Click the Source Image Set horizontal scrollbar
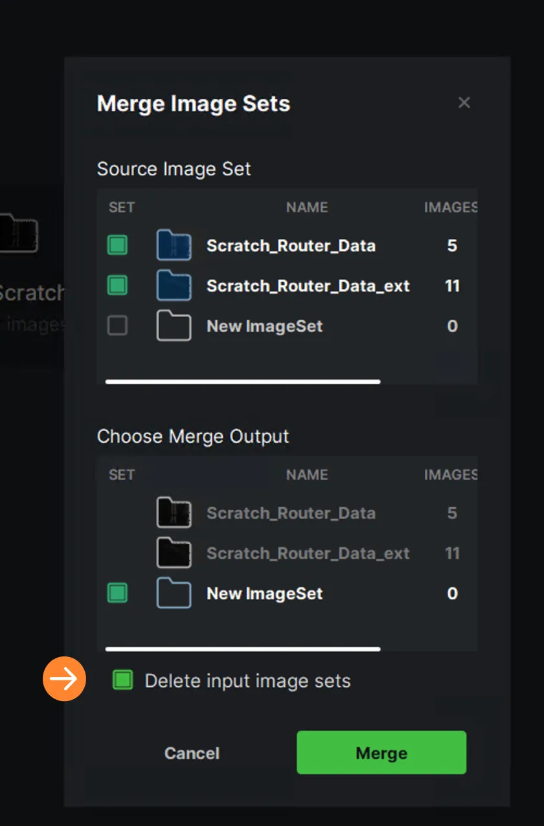Viewport: 544px width, 826px height. click(243, 381)
